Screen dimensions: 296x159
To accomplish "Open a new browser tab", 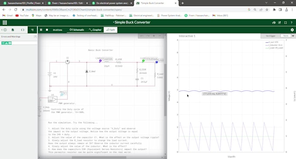I will (x=182, y=3).
